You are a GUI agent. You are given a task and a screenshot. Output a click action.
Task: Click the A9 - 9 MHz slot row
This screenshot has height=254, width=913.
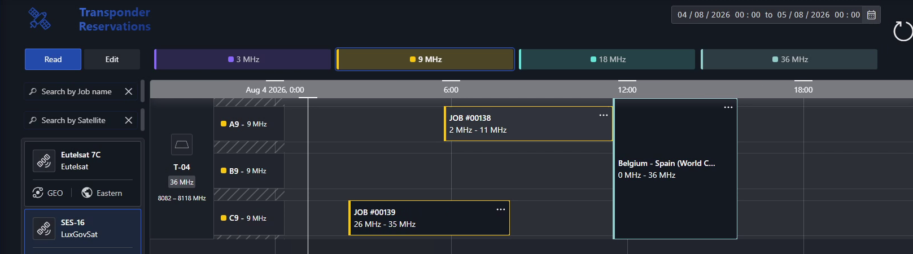point(249,124)
